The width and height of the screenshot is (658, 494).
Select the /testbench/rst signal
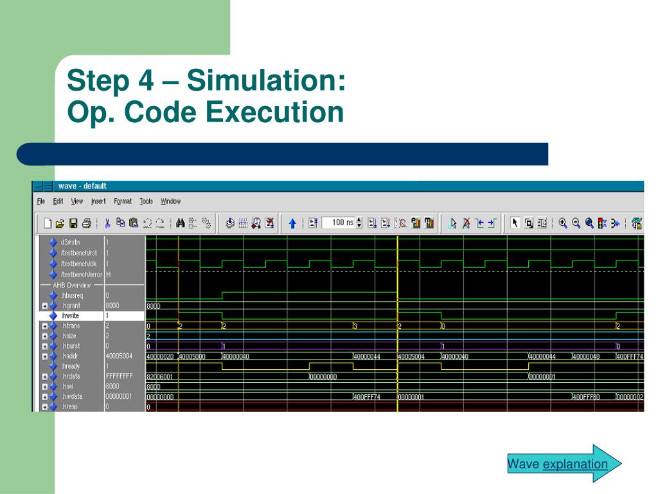click(78, 253)
